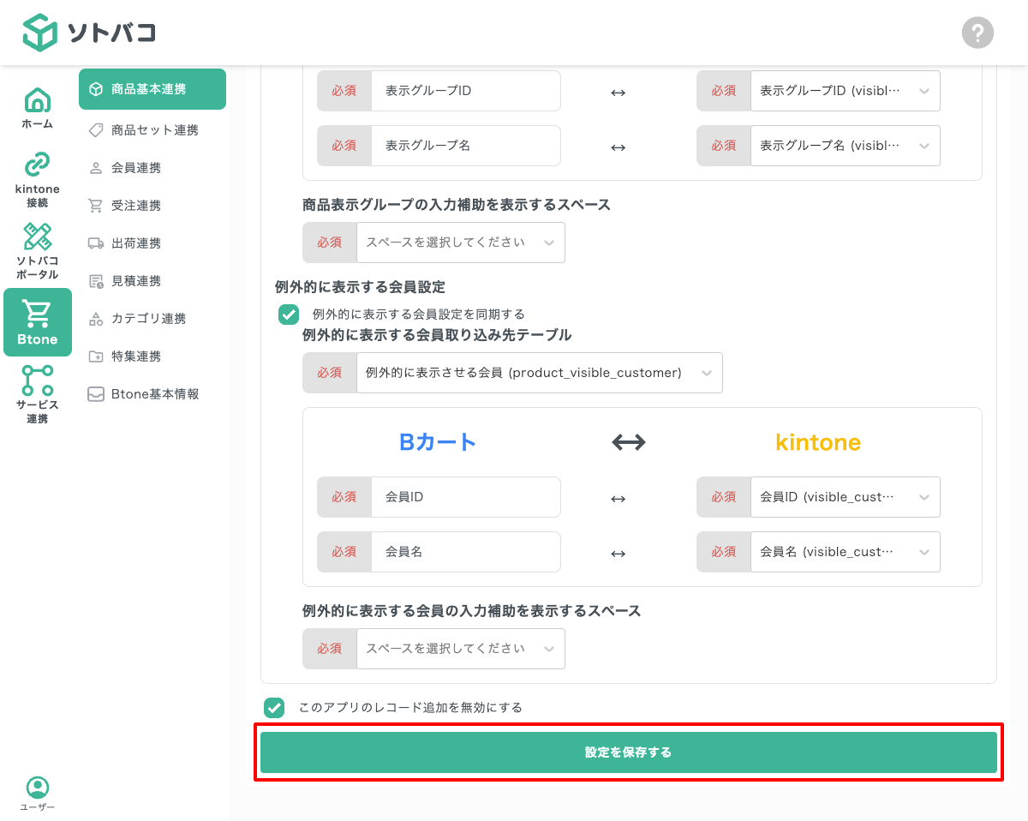The height and width of the screenshot is (821, 1028).
Task: Expand the 例外的に表示させる会員 table dropdown
Action: (x=540, y=373)
